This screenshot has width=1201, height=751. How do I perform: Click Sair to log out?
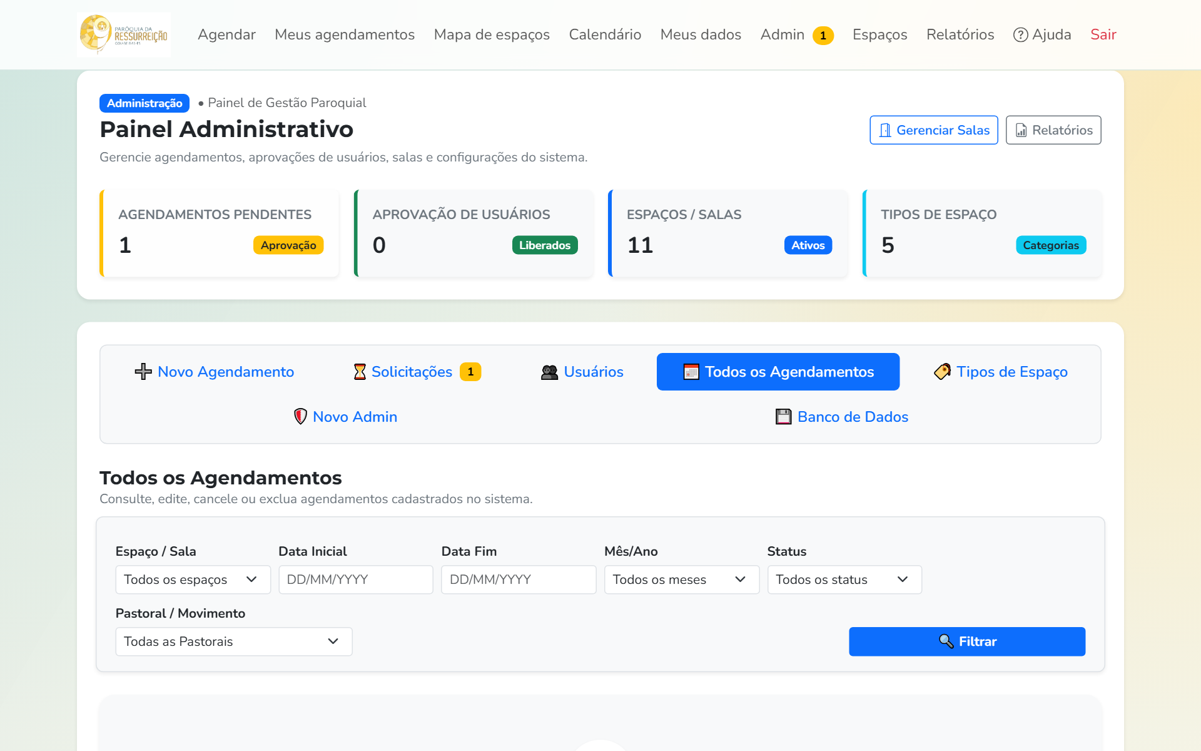[x=1103, y=34]
